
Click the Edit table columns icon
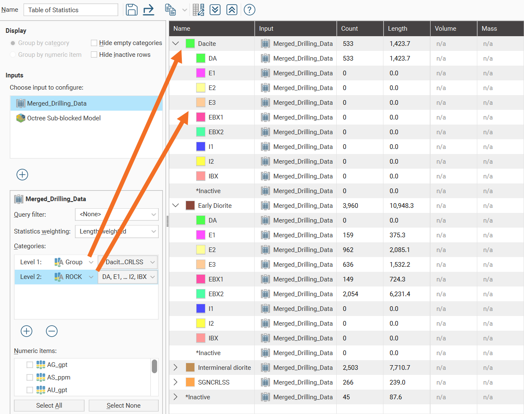point(198,10)
